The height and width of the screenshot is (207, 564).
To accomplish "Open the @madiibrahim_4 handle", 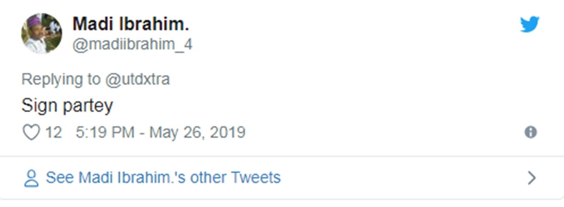I will [x=132, y=45].
